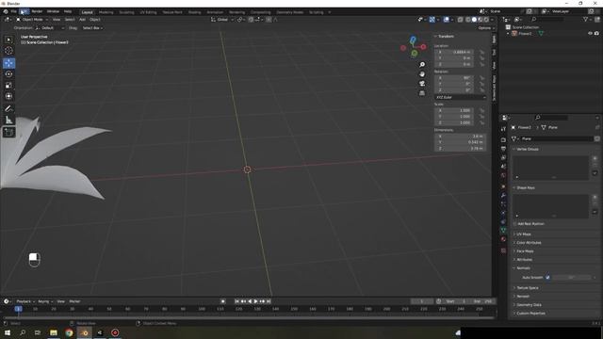
Task: Switch to the UV Editing workspace tab
Action: 148,12
